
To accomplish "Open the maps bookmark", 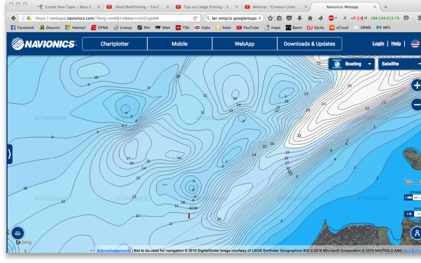I will tap(272, 27).
